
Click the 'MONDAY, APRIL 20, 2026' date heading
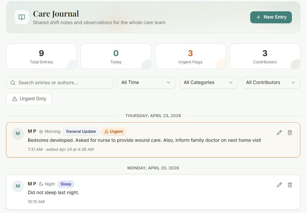click(153, 168)
